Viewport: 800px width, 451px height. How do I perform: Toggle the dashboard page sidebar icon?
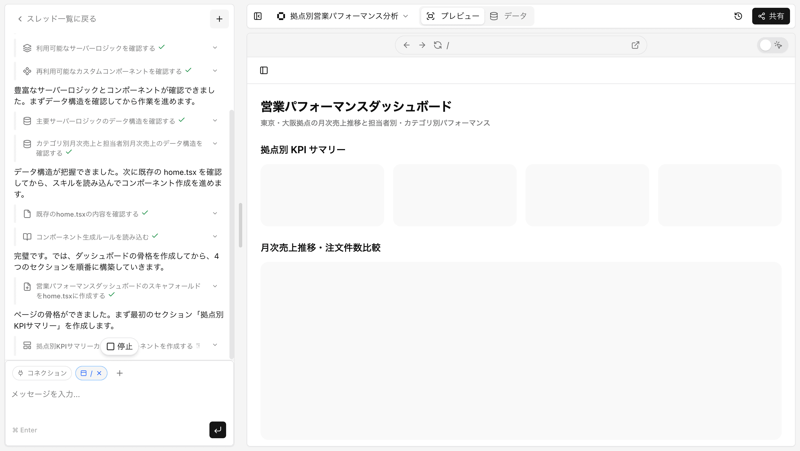point(264,70)
